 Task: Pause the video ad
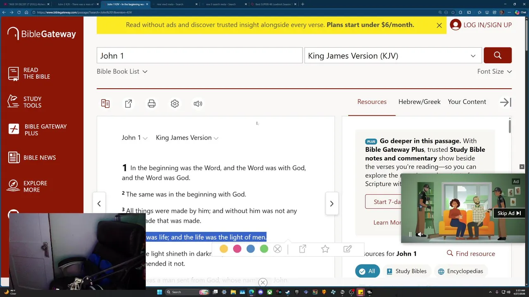tap(410, 235)
